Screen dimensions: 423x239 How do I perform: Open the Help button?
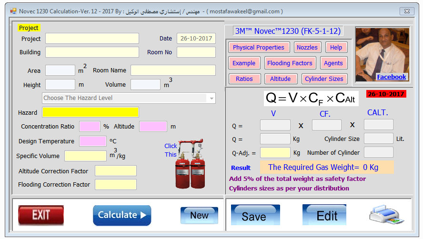(336, 48)
